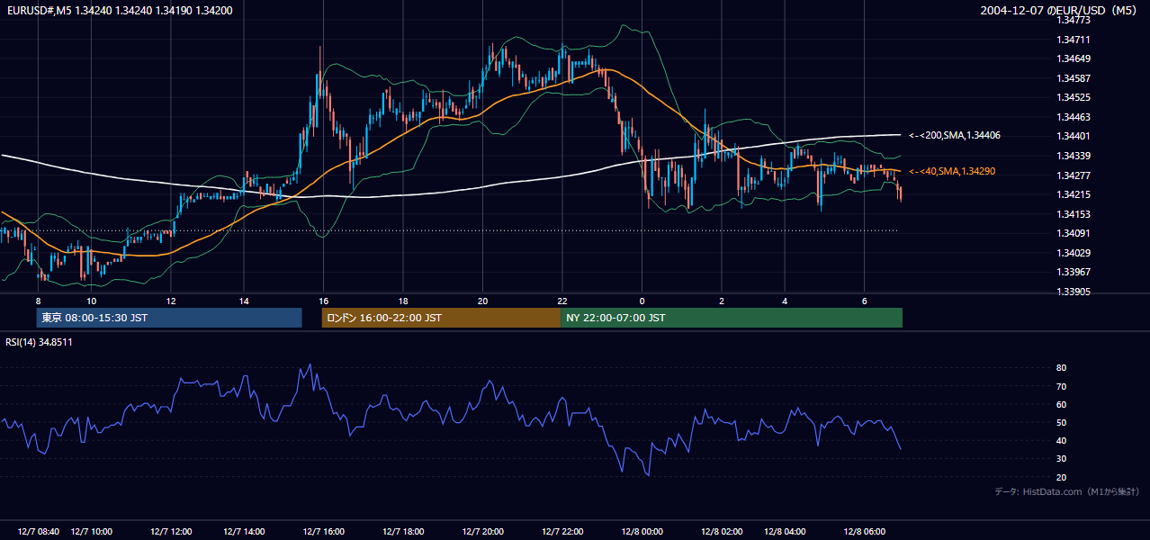Click RSI scale value 70
Screen dimensions: 1150x540
click(x=1061, y=386)
